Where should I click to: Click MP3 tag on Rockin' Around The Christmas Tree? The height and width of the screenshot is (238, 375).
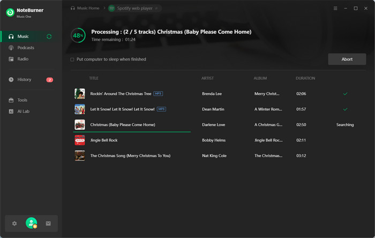point(158,93)
